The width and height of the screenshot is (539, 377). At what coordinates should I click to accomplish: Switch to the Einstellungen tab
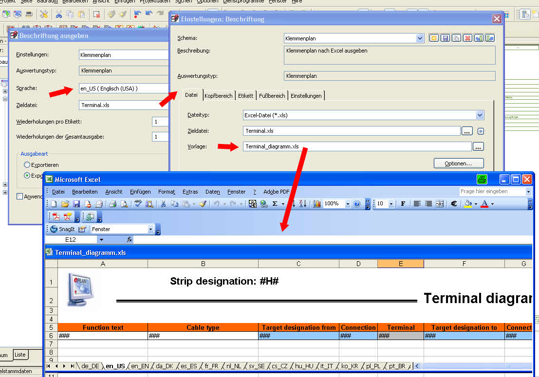[306, 96]
